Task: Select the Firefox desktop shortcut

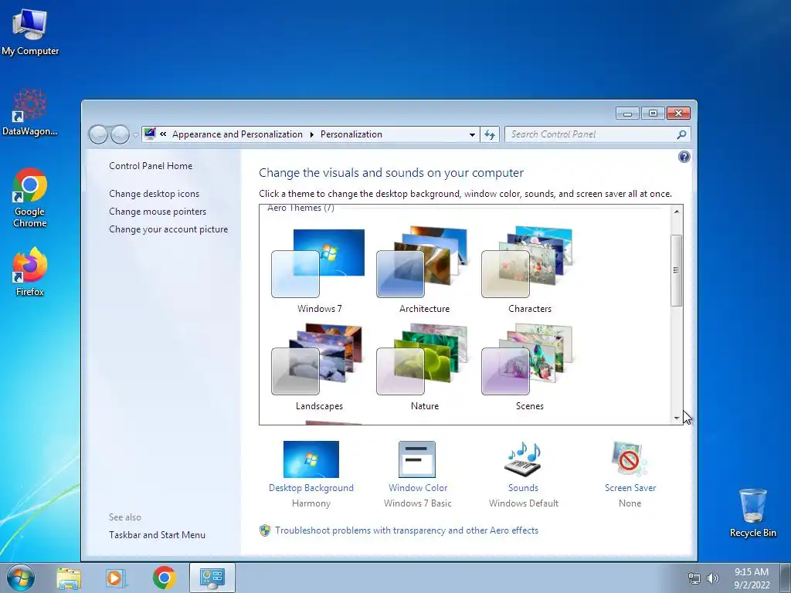Action: click(30, 272)
